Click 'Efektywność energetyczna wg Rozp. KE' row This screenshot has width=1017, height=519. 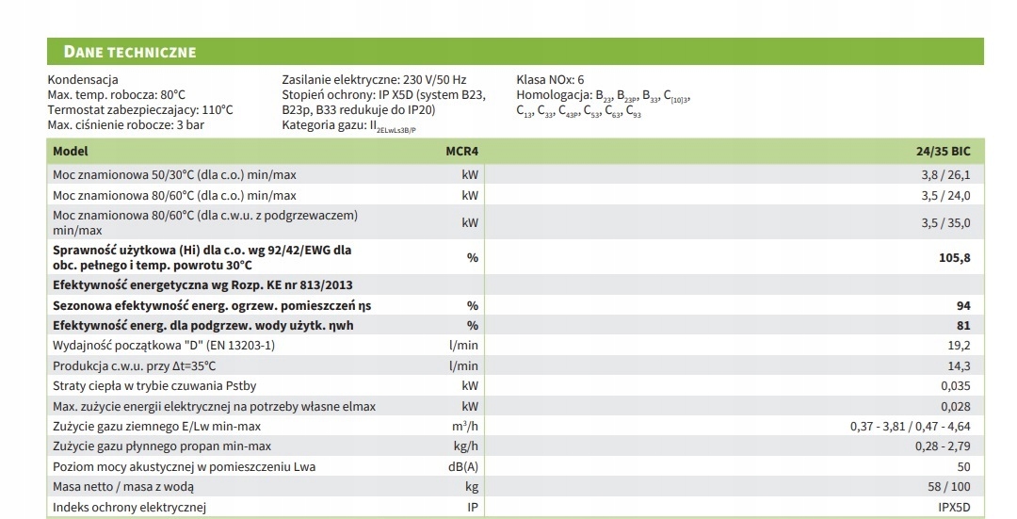click(515, 284)
